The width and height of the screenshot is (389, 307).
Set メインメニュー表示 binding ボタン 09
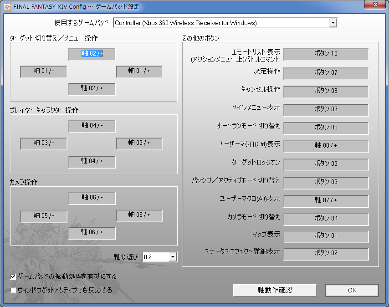point(326,110)
